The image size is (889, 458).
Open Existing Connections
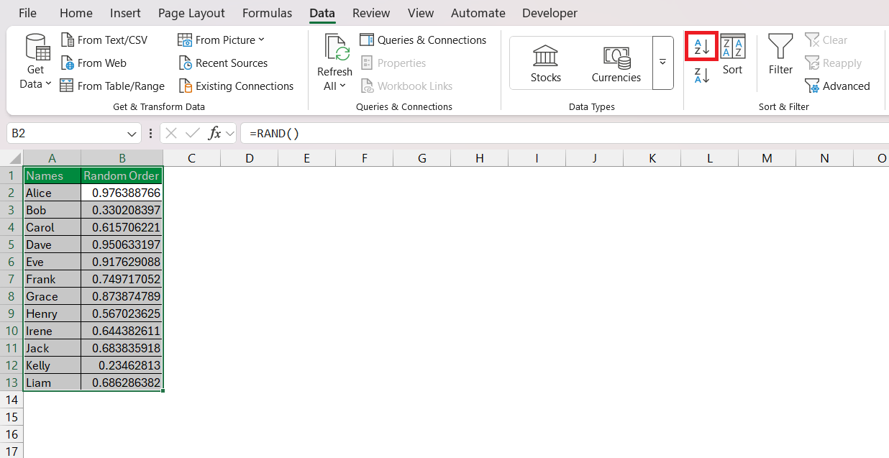pos(236,86)
